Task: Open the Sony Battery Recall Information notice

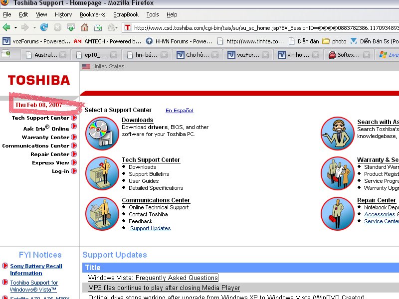Action: tap(36, 270)
